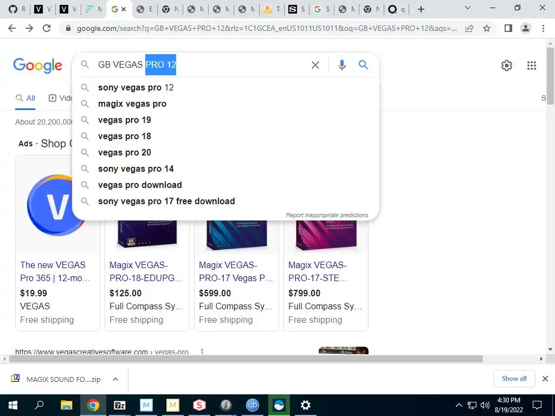The height and width of the screenshot is (416, 555).
Task: Open the Chrome profile avatar
Action: (x=526, y=28)
